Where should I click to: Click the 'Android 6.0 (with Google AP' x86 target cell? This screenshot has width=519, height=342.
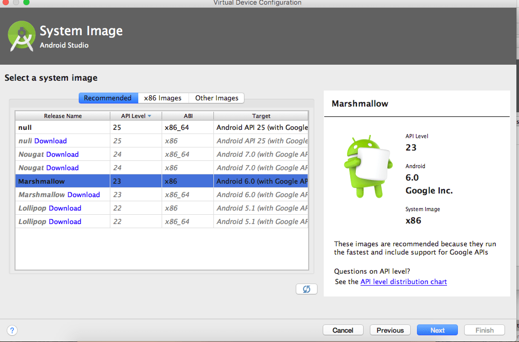261,181
